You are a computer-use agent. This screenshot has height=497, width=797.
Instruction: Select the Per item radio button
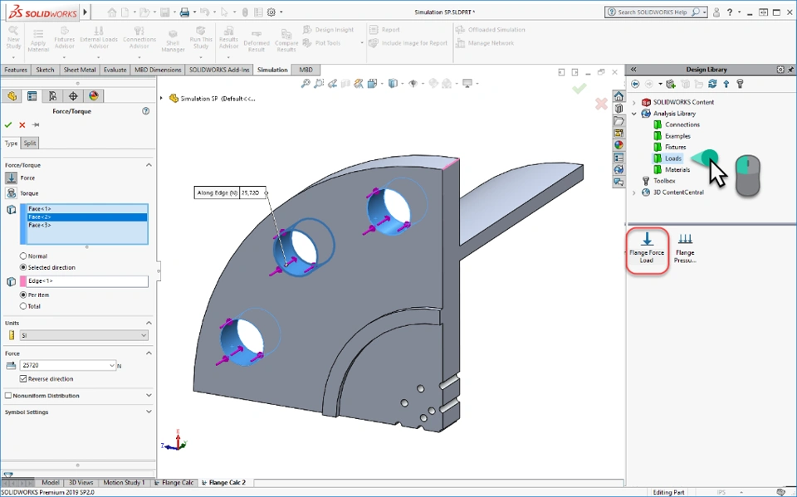tap(23, 295)
